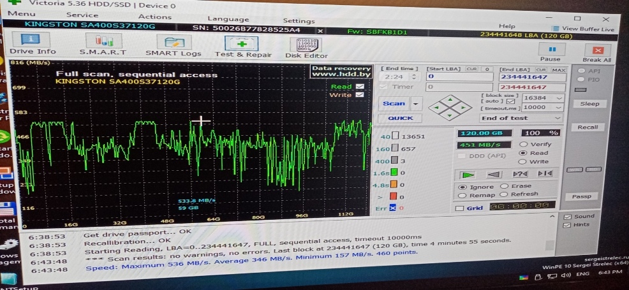Click the random seek '?' scan button
The width and height of the screenshot is (629, 290).
pyautogui.click(x=520, y=174)
